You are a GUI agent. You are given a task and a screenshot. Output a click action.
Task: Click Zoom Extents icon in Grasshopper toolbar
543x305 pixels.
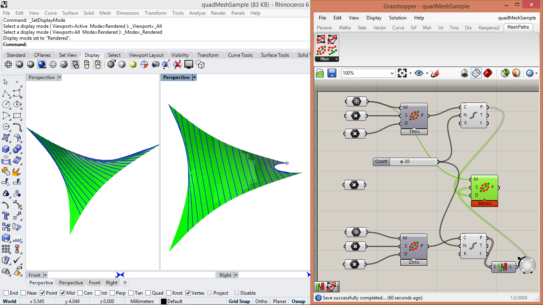click(403, 73)
